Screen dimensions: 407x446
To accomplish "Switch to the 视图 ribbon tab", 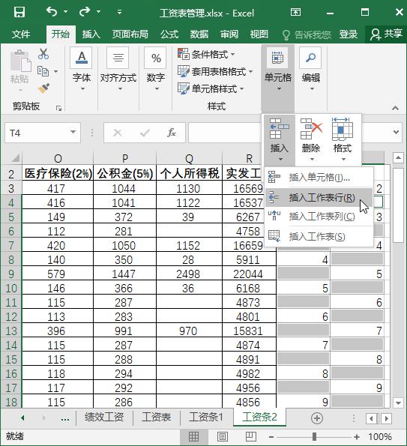I will click(259, 34).
